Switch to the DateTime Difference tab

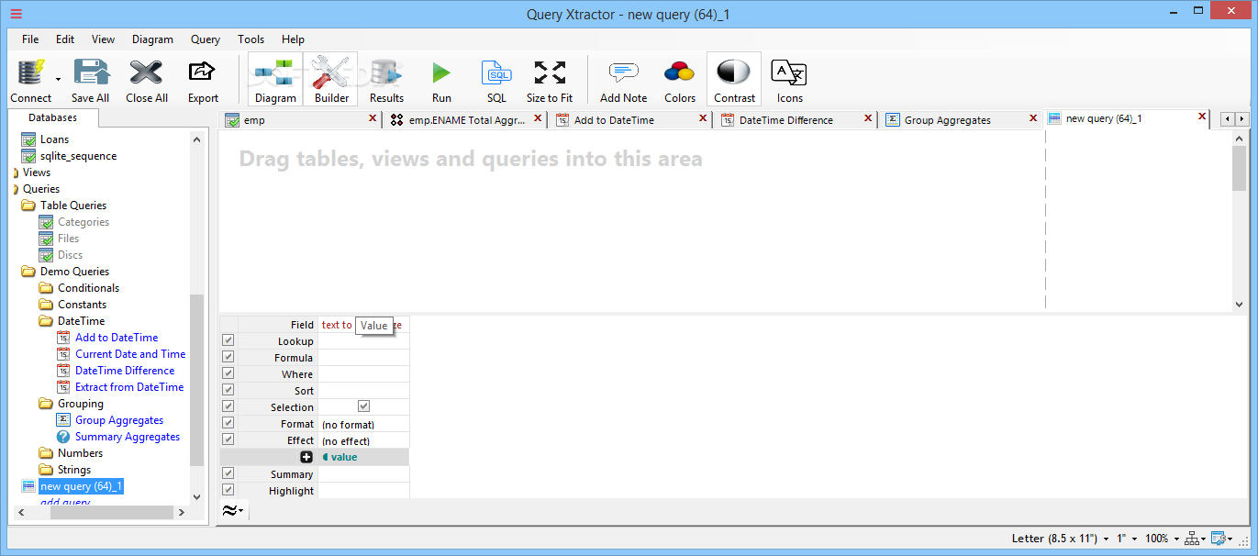[x=795, y=120]
